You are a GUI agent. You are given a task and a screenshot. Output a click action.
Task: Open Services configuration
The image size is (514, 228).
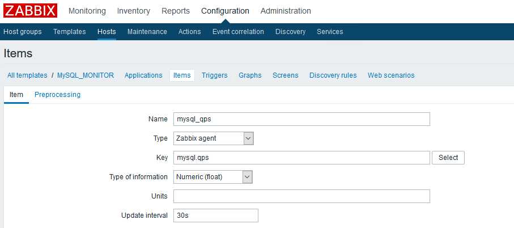pyautogui.click(x=330, y=32)
